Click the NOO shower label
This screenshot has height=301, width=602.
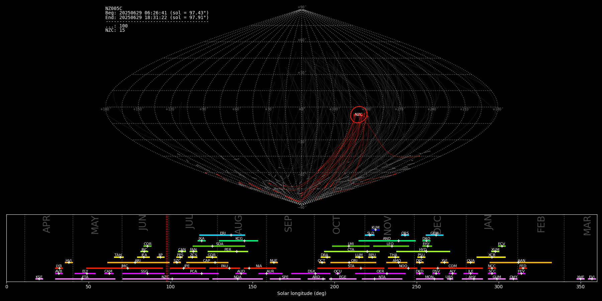(x=403, y=266)
